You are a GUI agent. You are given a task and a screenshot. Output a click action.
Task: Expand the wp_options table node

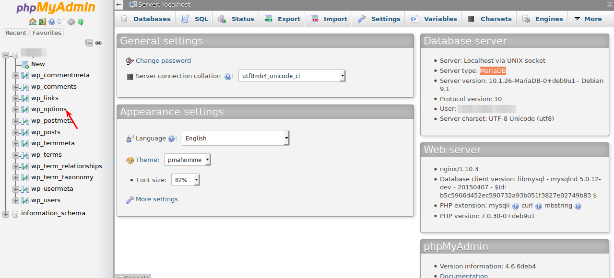16,110
